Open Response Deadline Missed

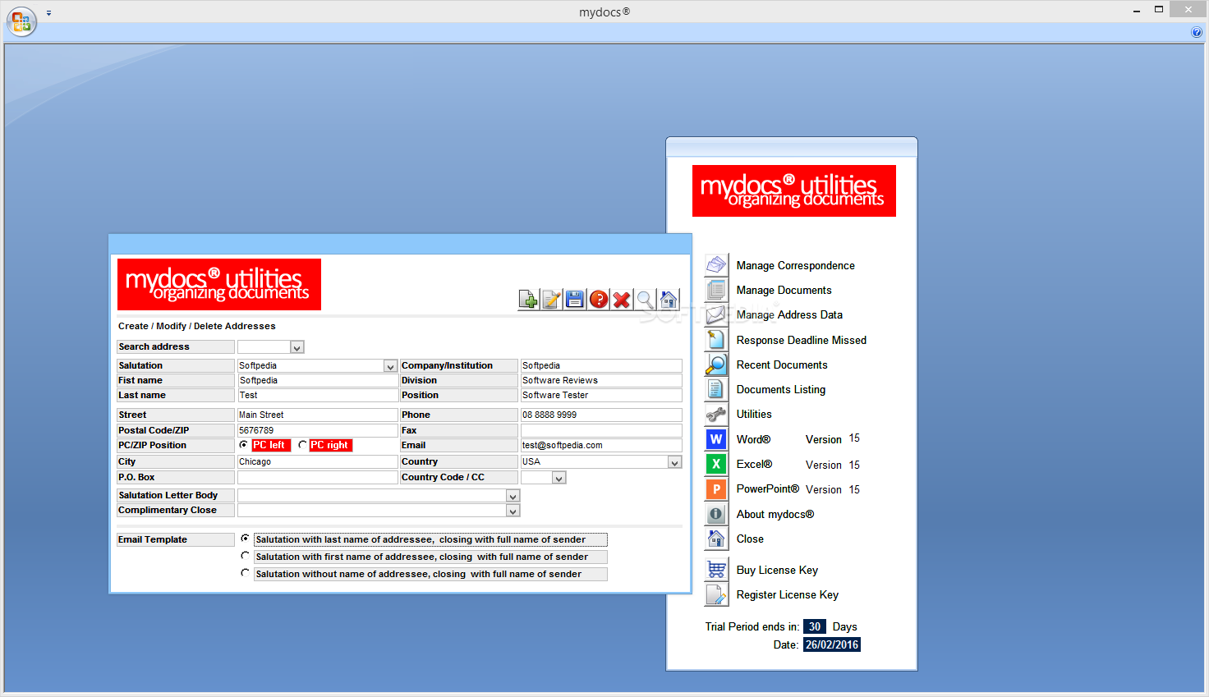(801, 340)
